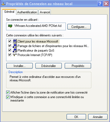Click the Client pour les réseaux Microsoft icon
The height and width of the screenshot is (122, 110).
pos(15,41)
